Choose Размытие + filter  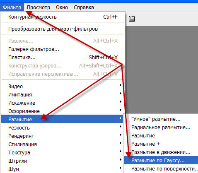point(161,144)
